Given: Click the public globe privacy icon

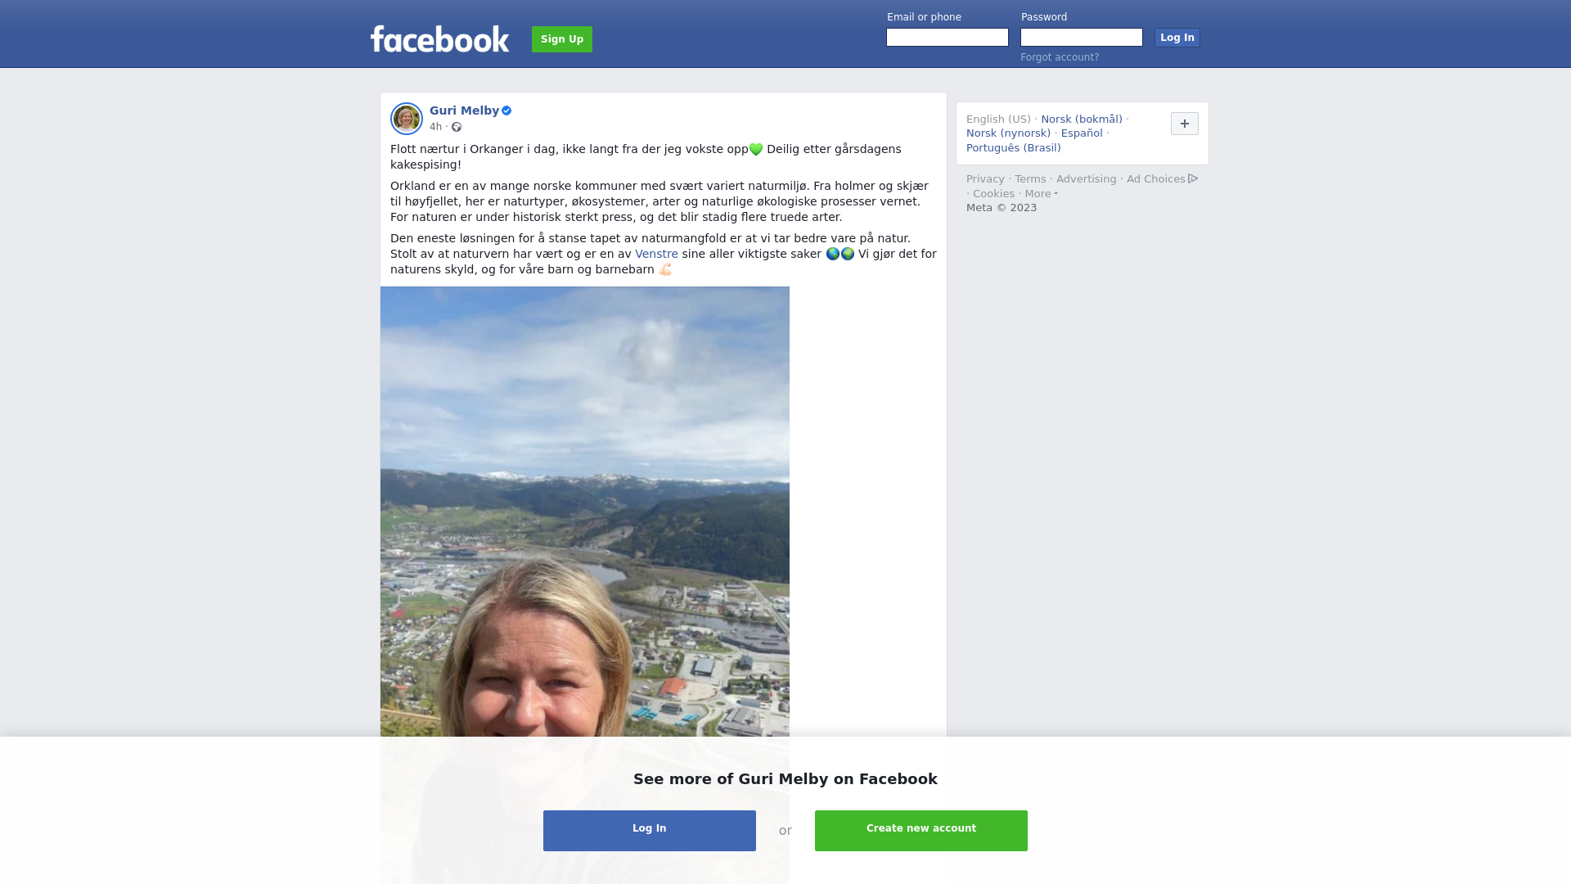Looking at the screenshot, I should coord(457,127).
